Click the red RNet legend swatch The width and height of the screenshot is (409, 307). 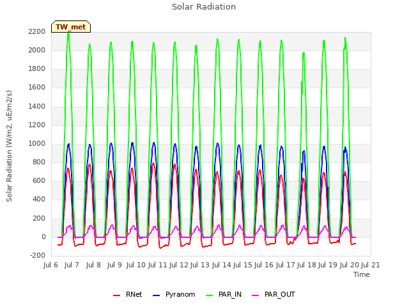(116, 295)
